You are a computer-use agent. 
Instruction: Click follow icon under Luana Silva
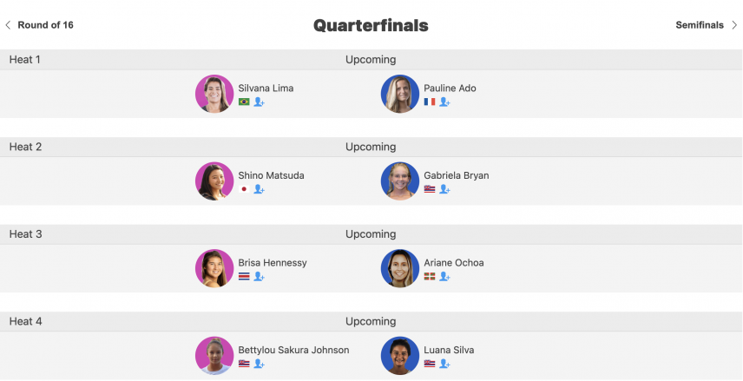point(444,364)
